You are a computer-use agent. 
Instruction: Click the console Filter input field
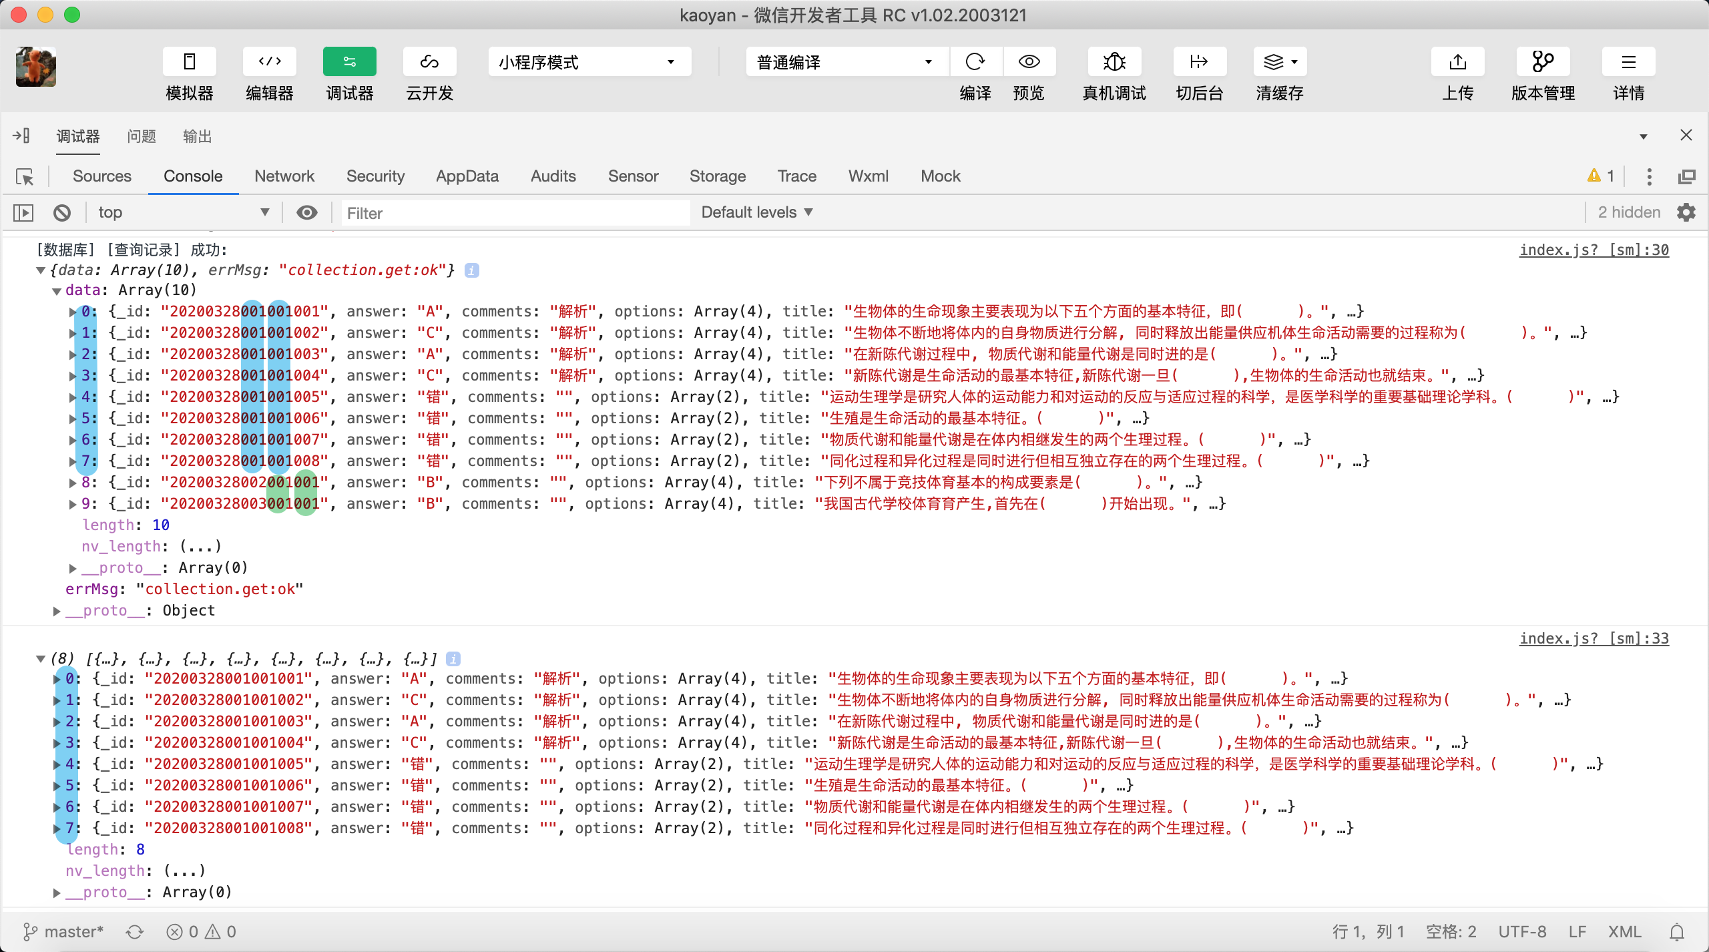pyautogui.click(x=514, y=213)
